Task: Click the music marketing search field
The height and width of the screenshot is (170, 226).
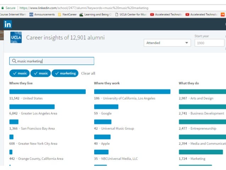Action: click(52, 61)
